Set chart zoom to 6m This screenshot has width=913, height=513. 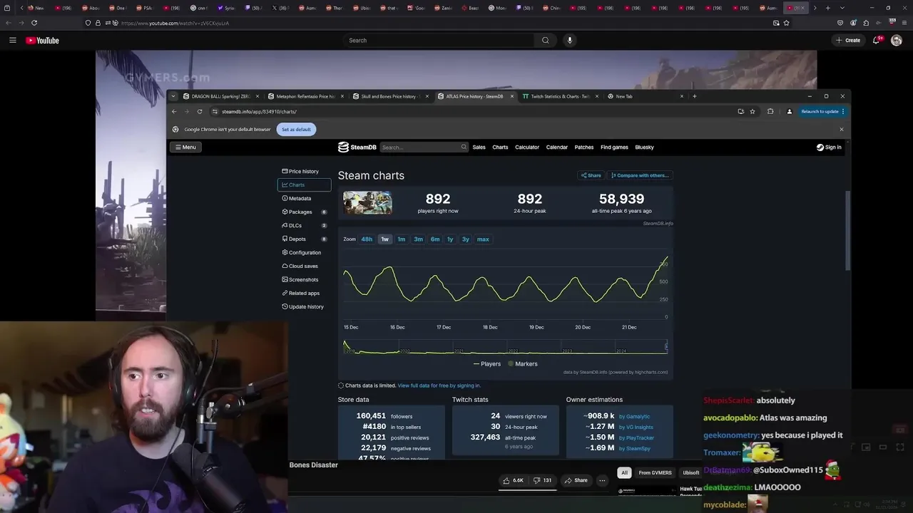(x=435, y=239)
